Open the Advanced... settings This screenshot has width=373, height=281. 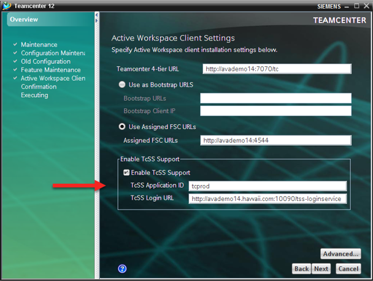click(x=340, y=254)
